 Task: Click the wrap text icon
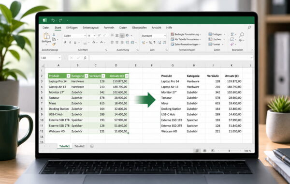click(x=128, y=43)
